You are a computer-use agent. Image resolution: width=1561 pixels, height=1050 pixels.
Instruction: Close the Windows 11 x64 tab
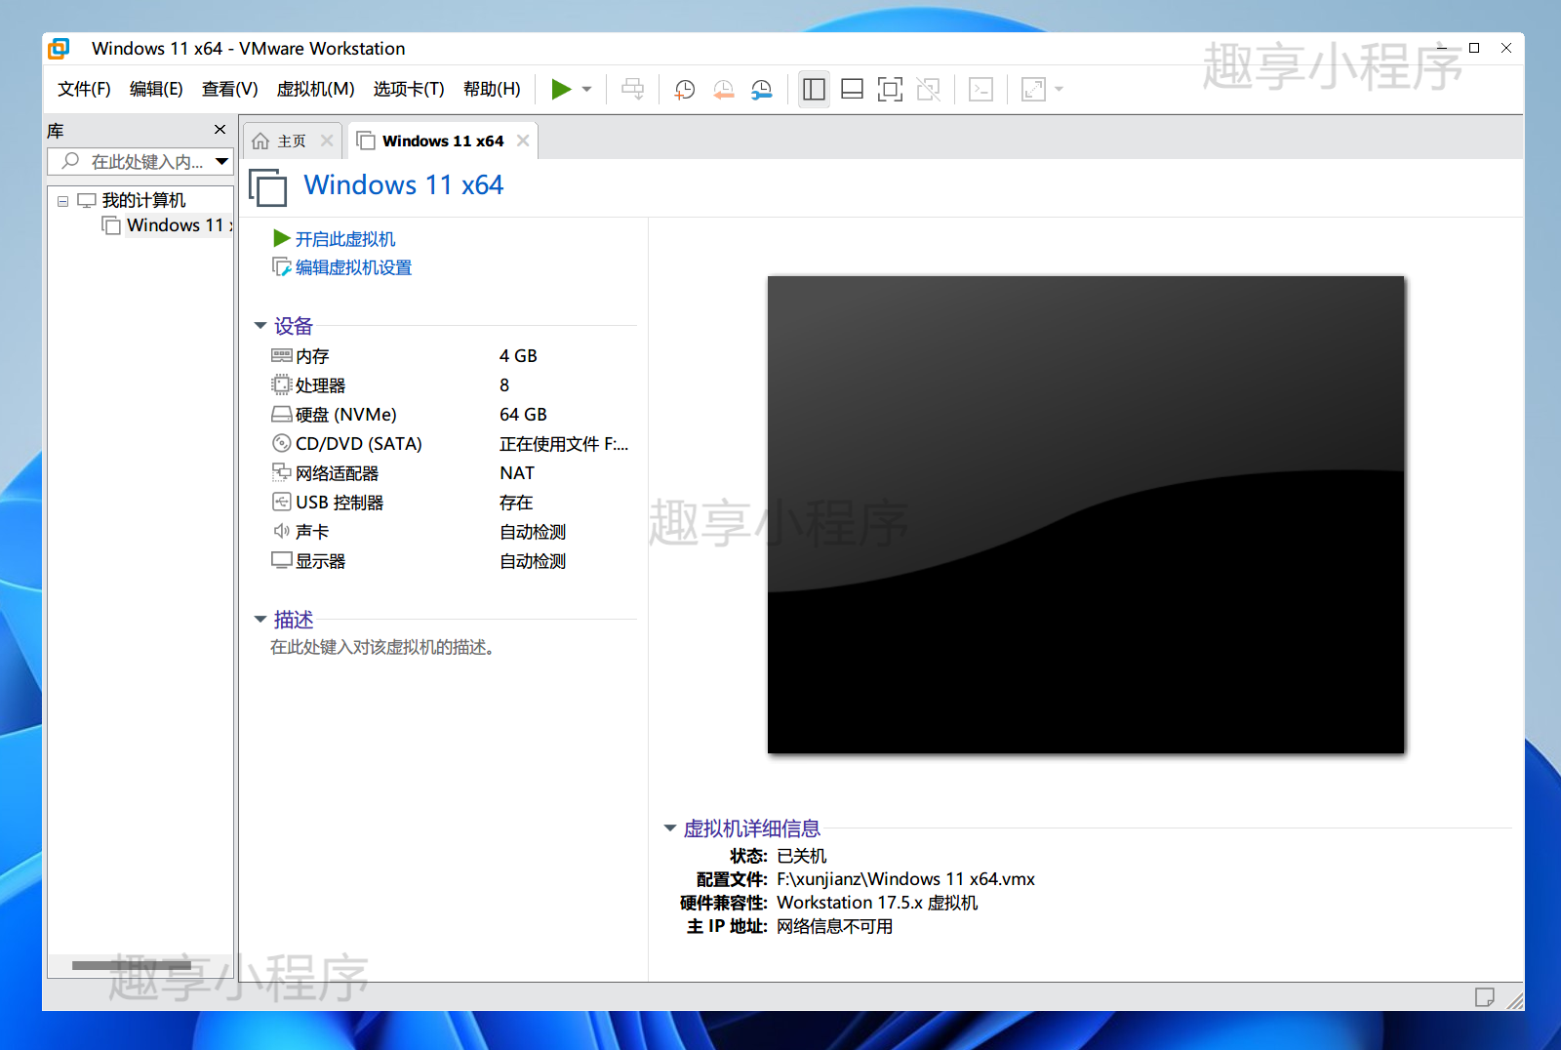[523, 141]
